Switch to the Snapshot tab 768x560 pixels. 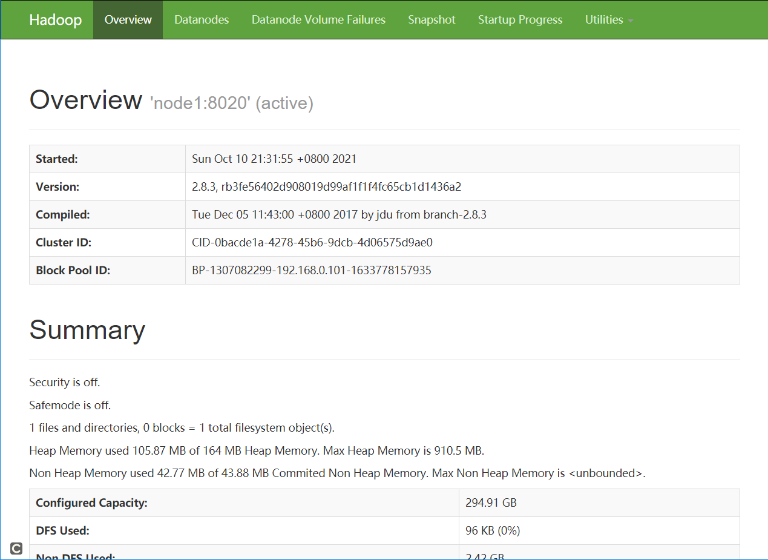point(432,19)
